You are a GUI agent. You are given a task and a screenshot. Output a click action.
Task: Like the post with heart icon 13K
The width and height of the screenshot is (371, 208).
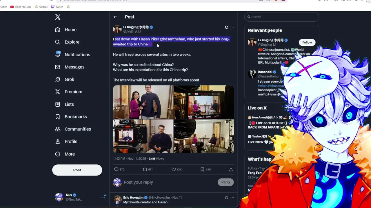(174, 170)
